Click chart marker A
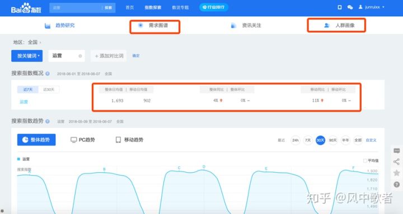 click(30, 172)
